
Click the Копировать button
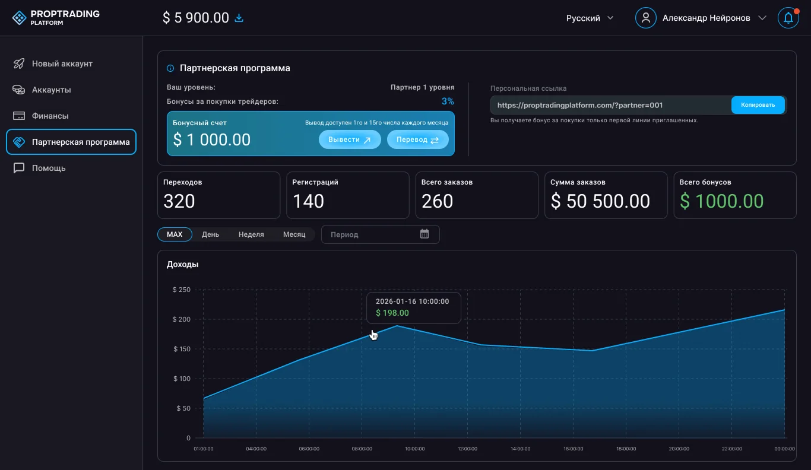(x=758, y=105)
